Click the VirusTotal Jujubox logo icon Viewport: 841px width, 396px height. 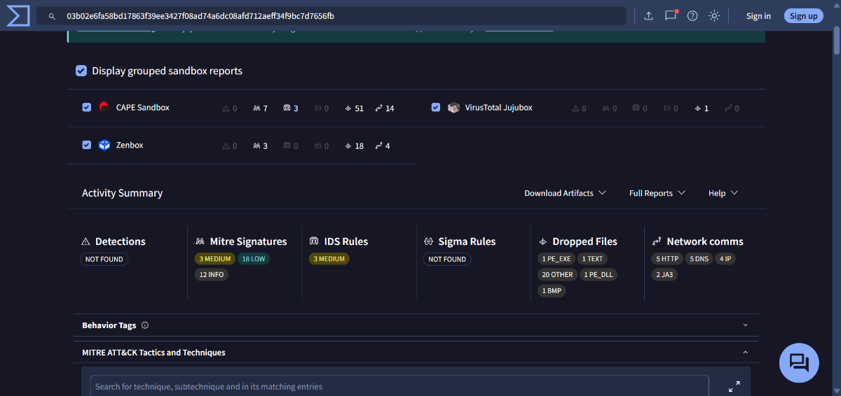(x=453, y=108)
